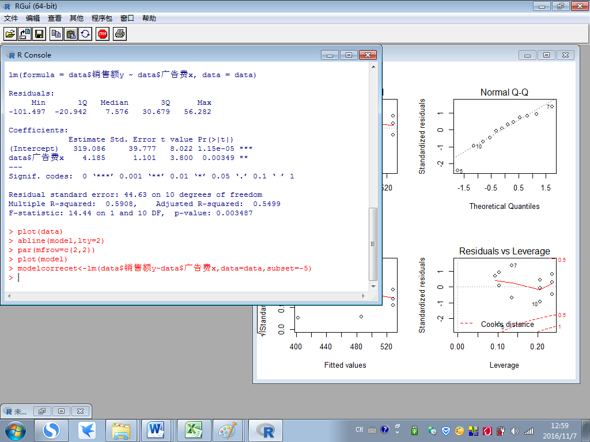Close the R Console window
Screen dimensions: 590x442
pos(368,55)
